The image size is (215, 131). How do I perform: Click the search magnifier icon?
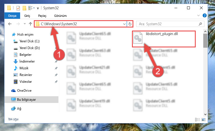tap(200, 24)
